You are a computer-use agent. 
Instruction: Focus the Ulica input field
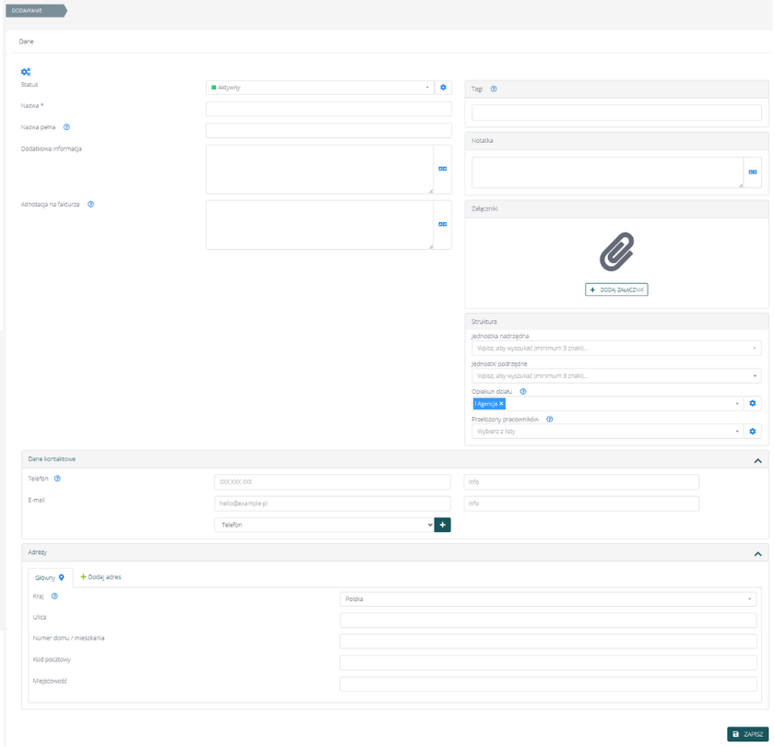[x=548, y=621]
